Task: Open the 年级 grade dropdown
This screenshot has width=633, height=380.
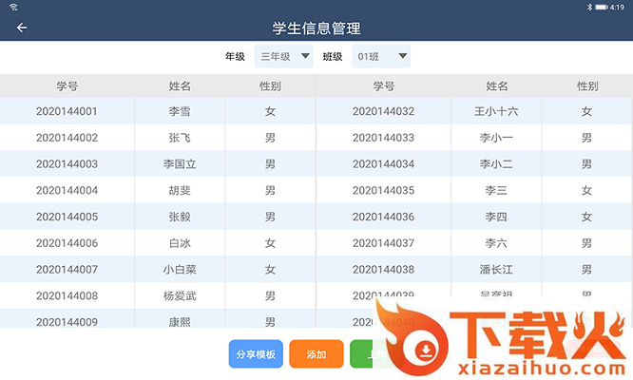Action: [x=283, y=57]
